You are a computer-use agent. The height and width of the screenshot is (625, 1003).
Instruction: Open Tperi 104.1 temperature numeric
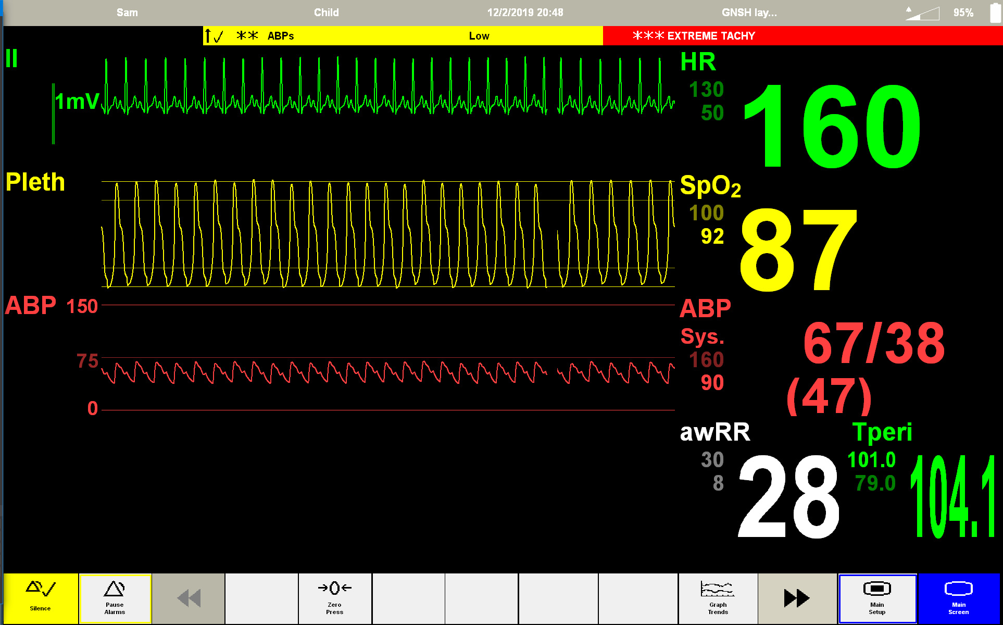pyautogui.click(x=952, y=497)
